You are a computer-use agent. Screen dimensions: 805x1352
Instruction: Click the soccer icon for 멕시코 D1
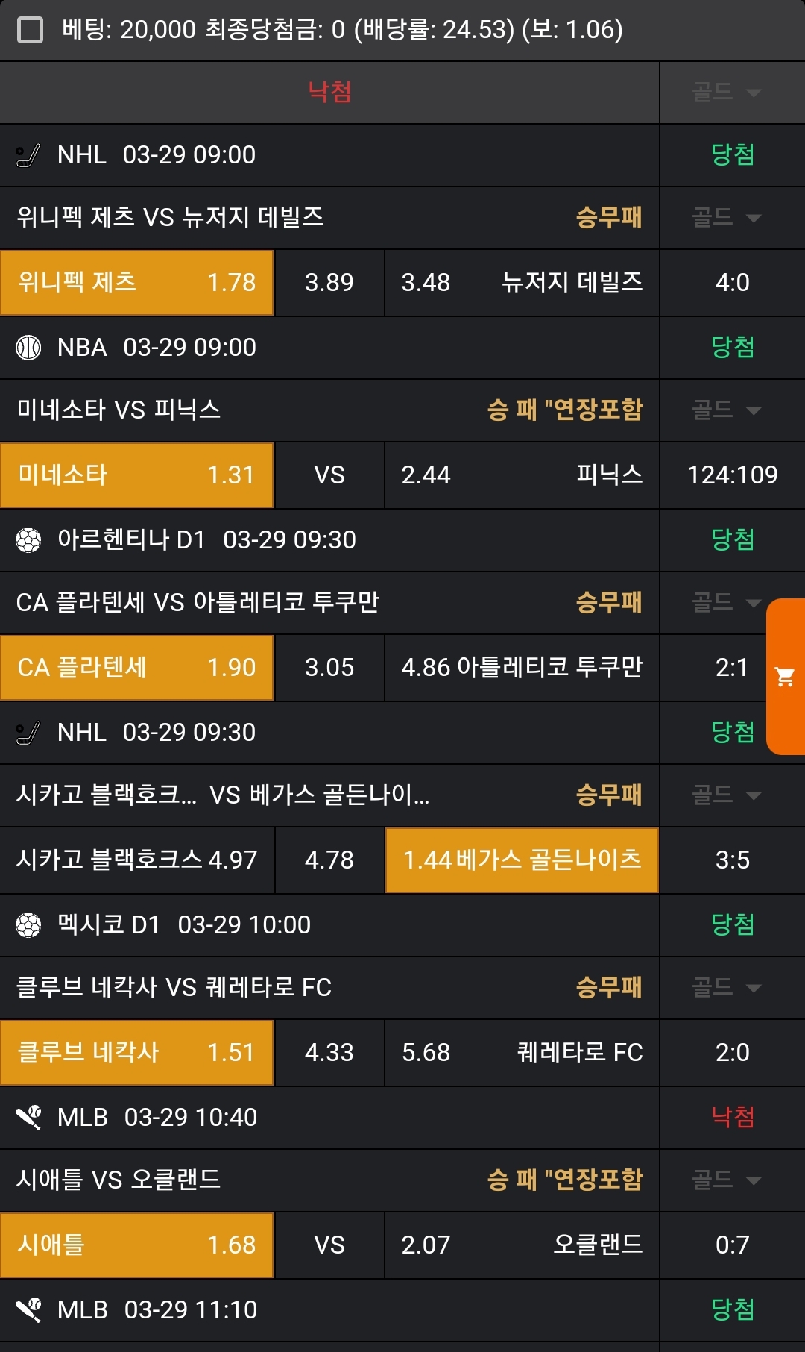[x=28, y=925]
